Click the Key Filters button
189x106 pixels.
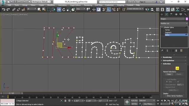pos(149,104)
